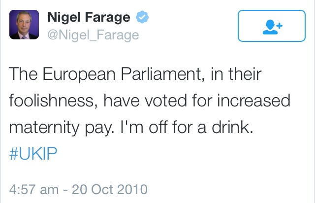This screenshot has width=315, height=203.
Task: Open the @Nigel_Farage handle
Action: pyautogui.click(x=93, y=35)
